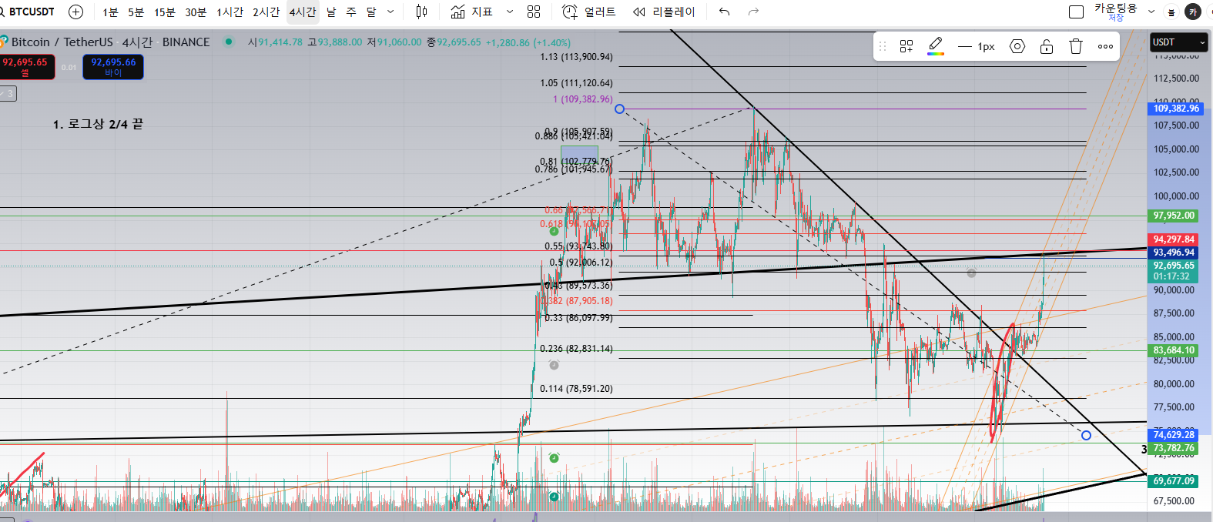Click the 1. 로그상 2/4 끝 text note
This screenshot has width=1213, height=522.
98,124
